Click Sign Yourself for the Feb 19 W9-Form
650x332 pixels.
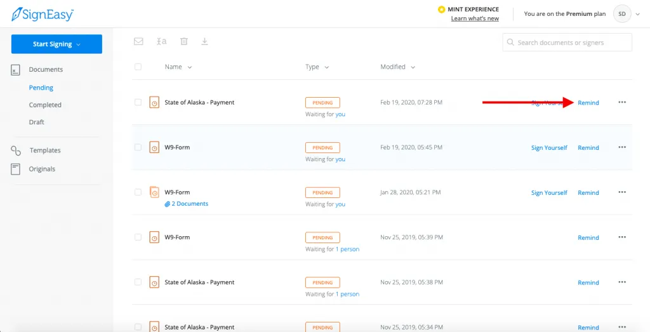[x=549, y=147]
